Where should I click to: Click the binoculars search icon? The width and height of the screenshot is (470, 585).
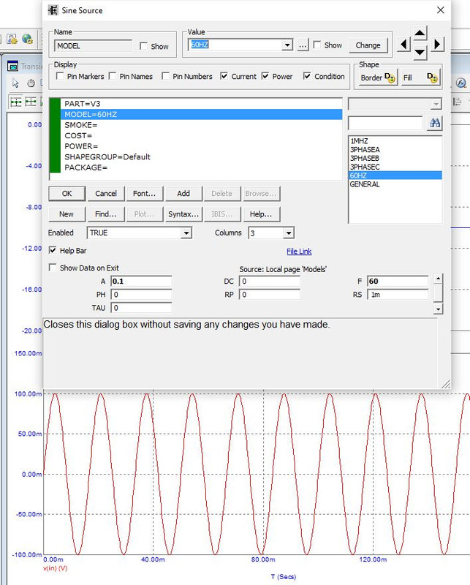(x=435, y=123)
